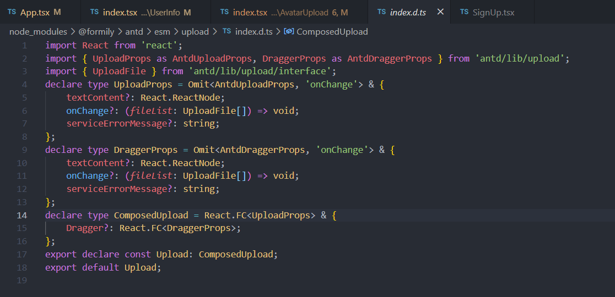This screenshot has height=297, width=615.
Task: Click serviceErrorMessage property on line 7
Action: (116, 124)
